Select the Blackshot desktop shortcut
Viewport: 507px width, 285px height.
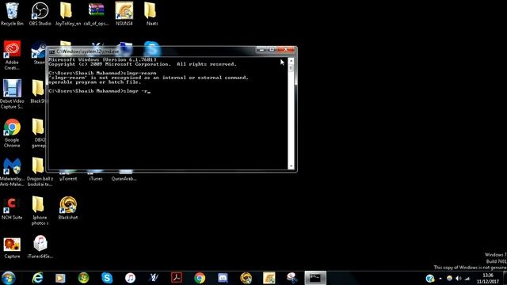68,208
